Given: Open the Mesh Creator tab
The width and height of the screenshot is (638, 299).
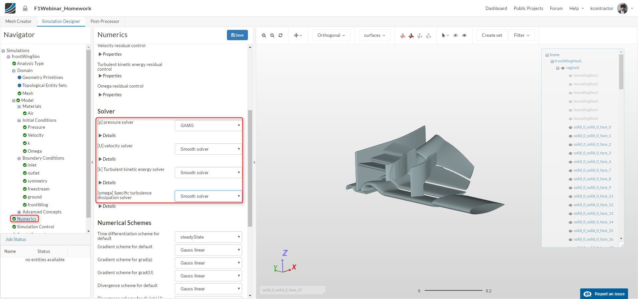Looking at the screenshot, I should [18, 22].
